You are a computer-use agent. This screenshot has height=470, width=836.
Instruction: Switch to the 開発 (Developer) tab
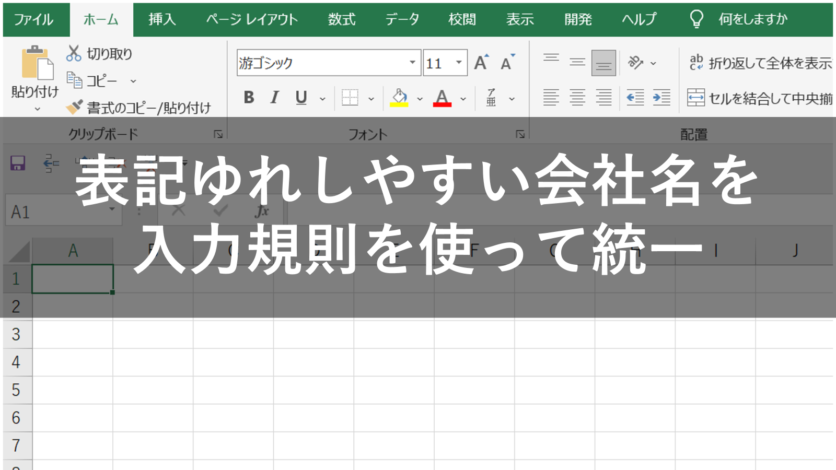tap(578, 20)
